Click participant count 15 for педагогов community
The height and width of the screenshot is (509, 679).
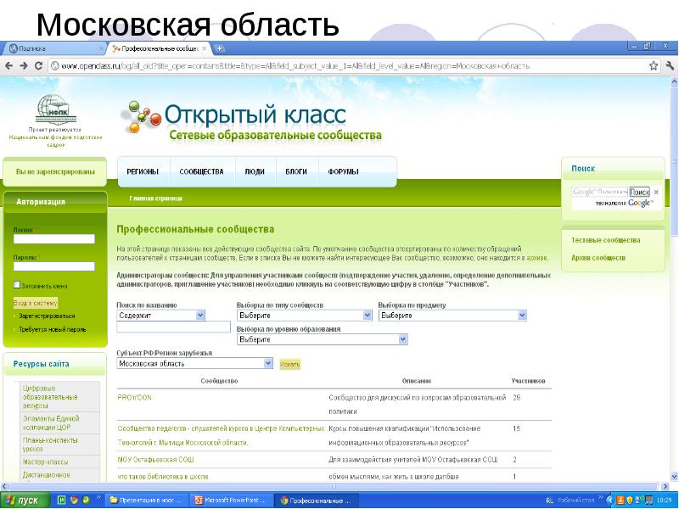click(516, 428)
